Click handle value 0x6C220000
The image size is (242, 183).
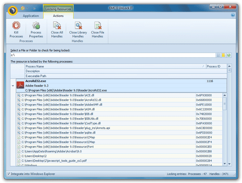(204, 109)
